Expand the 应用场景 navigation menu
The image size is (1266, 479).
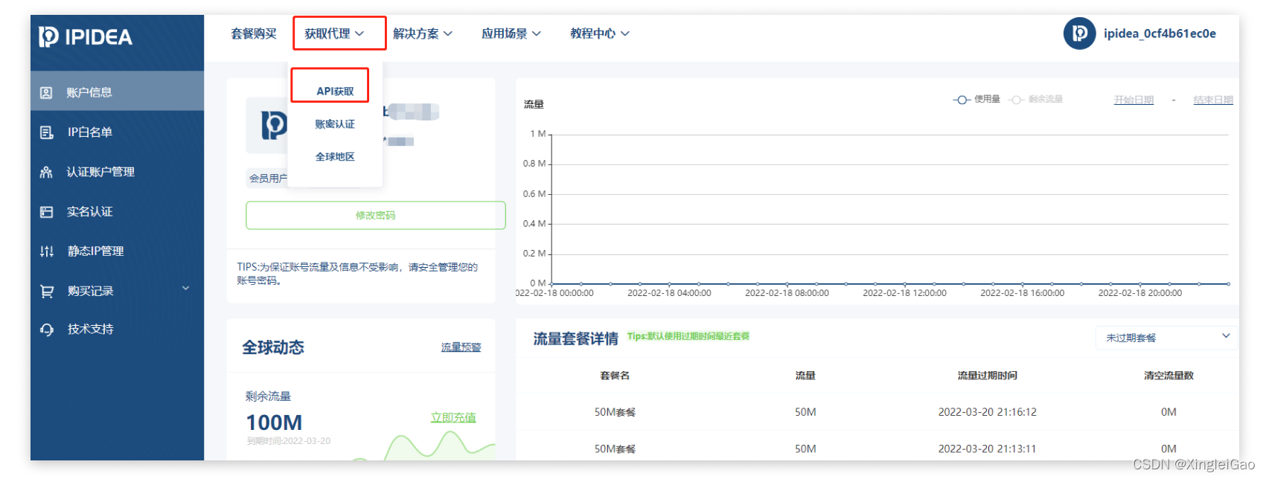[511, 33]
